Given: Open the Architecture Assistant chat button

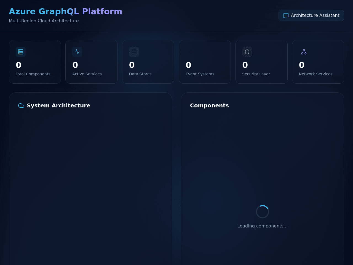Looking at the screenshot, I should (311, 15).
